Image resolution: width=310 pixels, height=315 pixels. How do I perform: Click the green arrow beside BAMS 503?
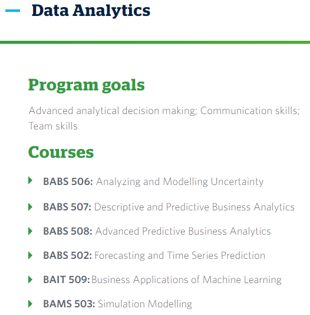(30, 304)
